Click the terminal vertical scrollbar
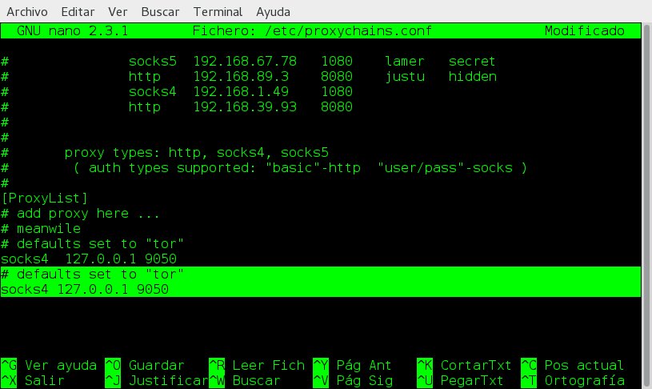 (x=647, y=206)
